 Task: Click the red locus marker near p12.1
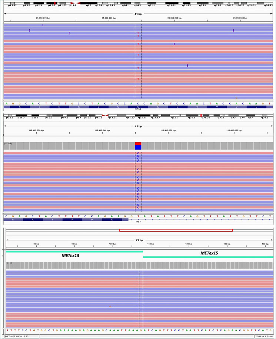coord(55,3)
